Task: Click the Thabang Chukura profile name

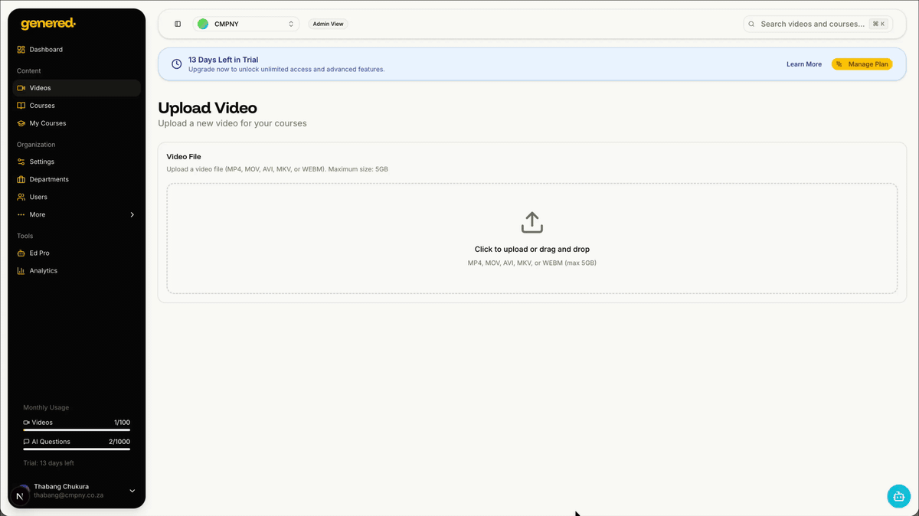Action: [x=61, y=487]
